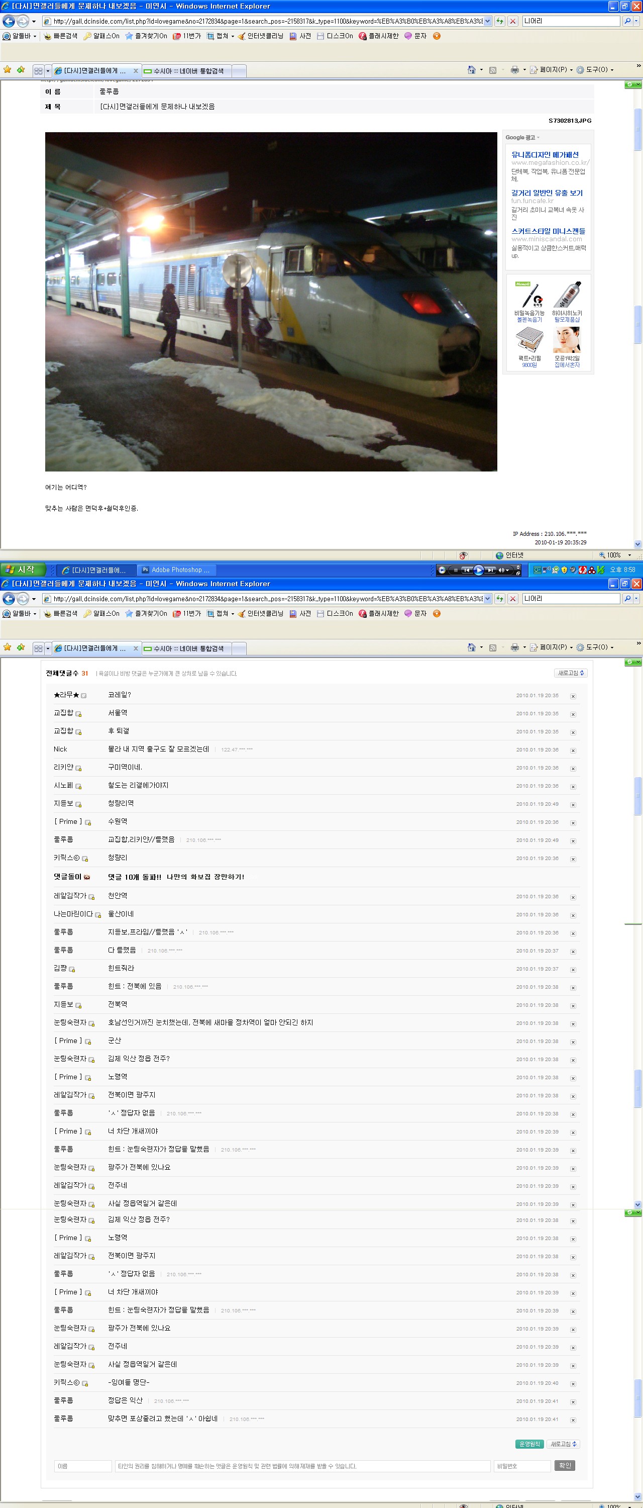This screenshot has height=1508, width=643.
Task: Click the 비밀번호 password field
Action: coord(522,1466)
